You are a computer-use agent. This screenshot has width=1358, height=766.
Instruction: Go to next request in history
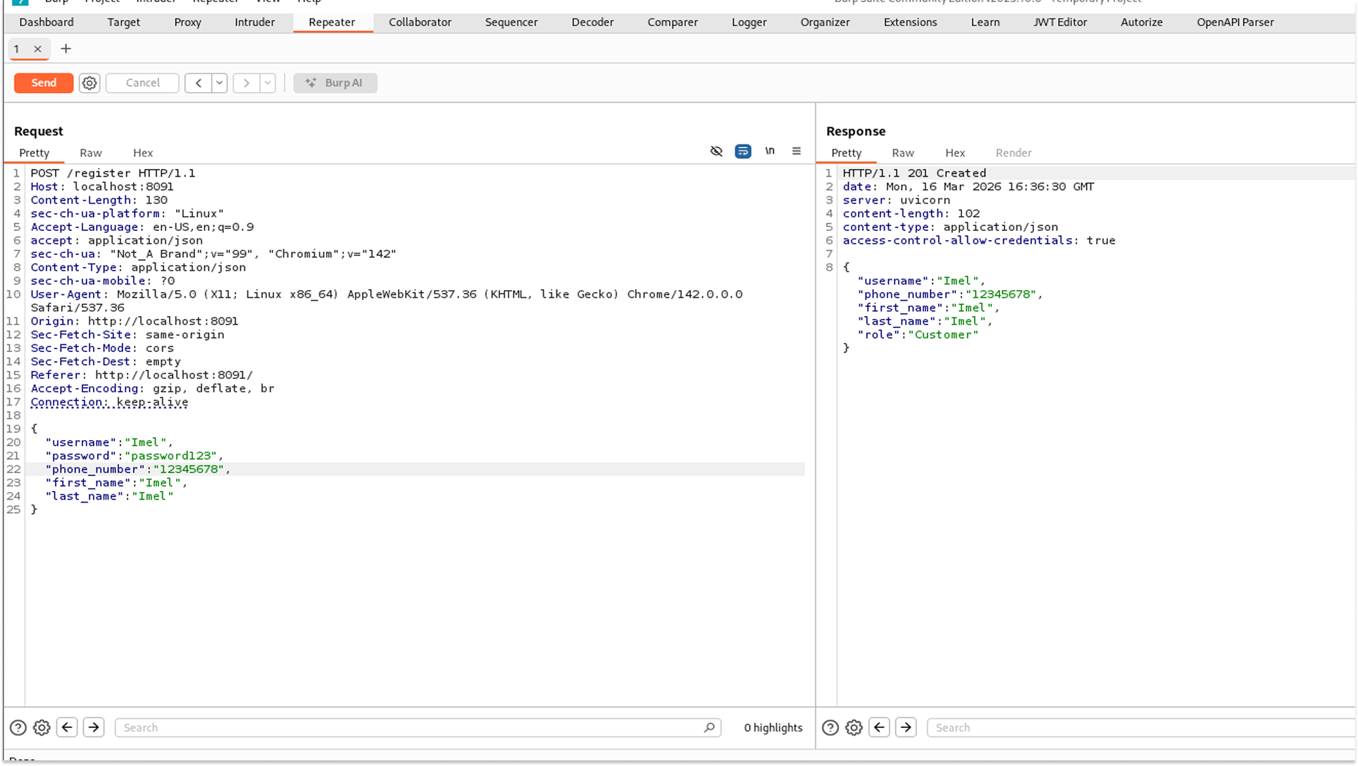pyautogui.click(x=247, y=83)
